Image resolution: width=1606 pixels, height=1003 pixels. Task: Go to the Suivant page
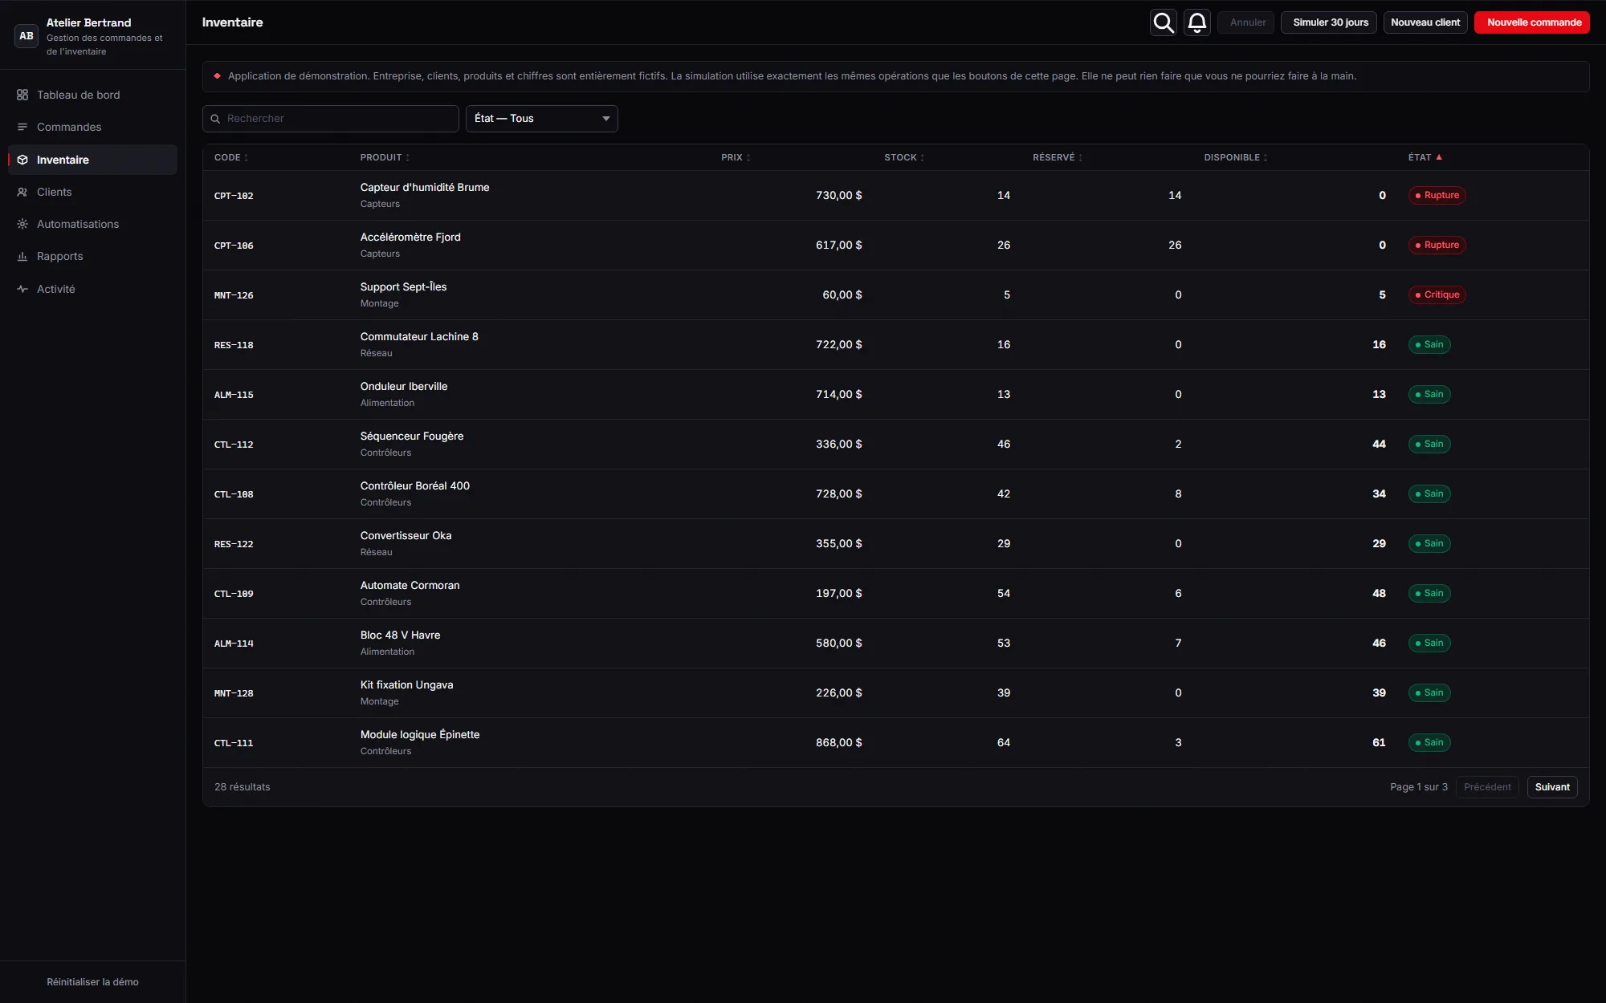click(1552, 787)
